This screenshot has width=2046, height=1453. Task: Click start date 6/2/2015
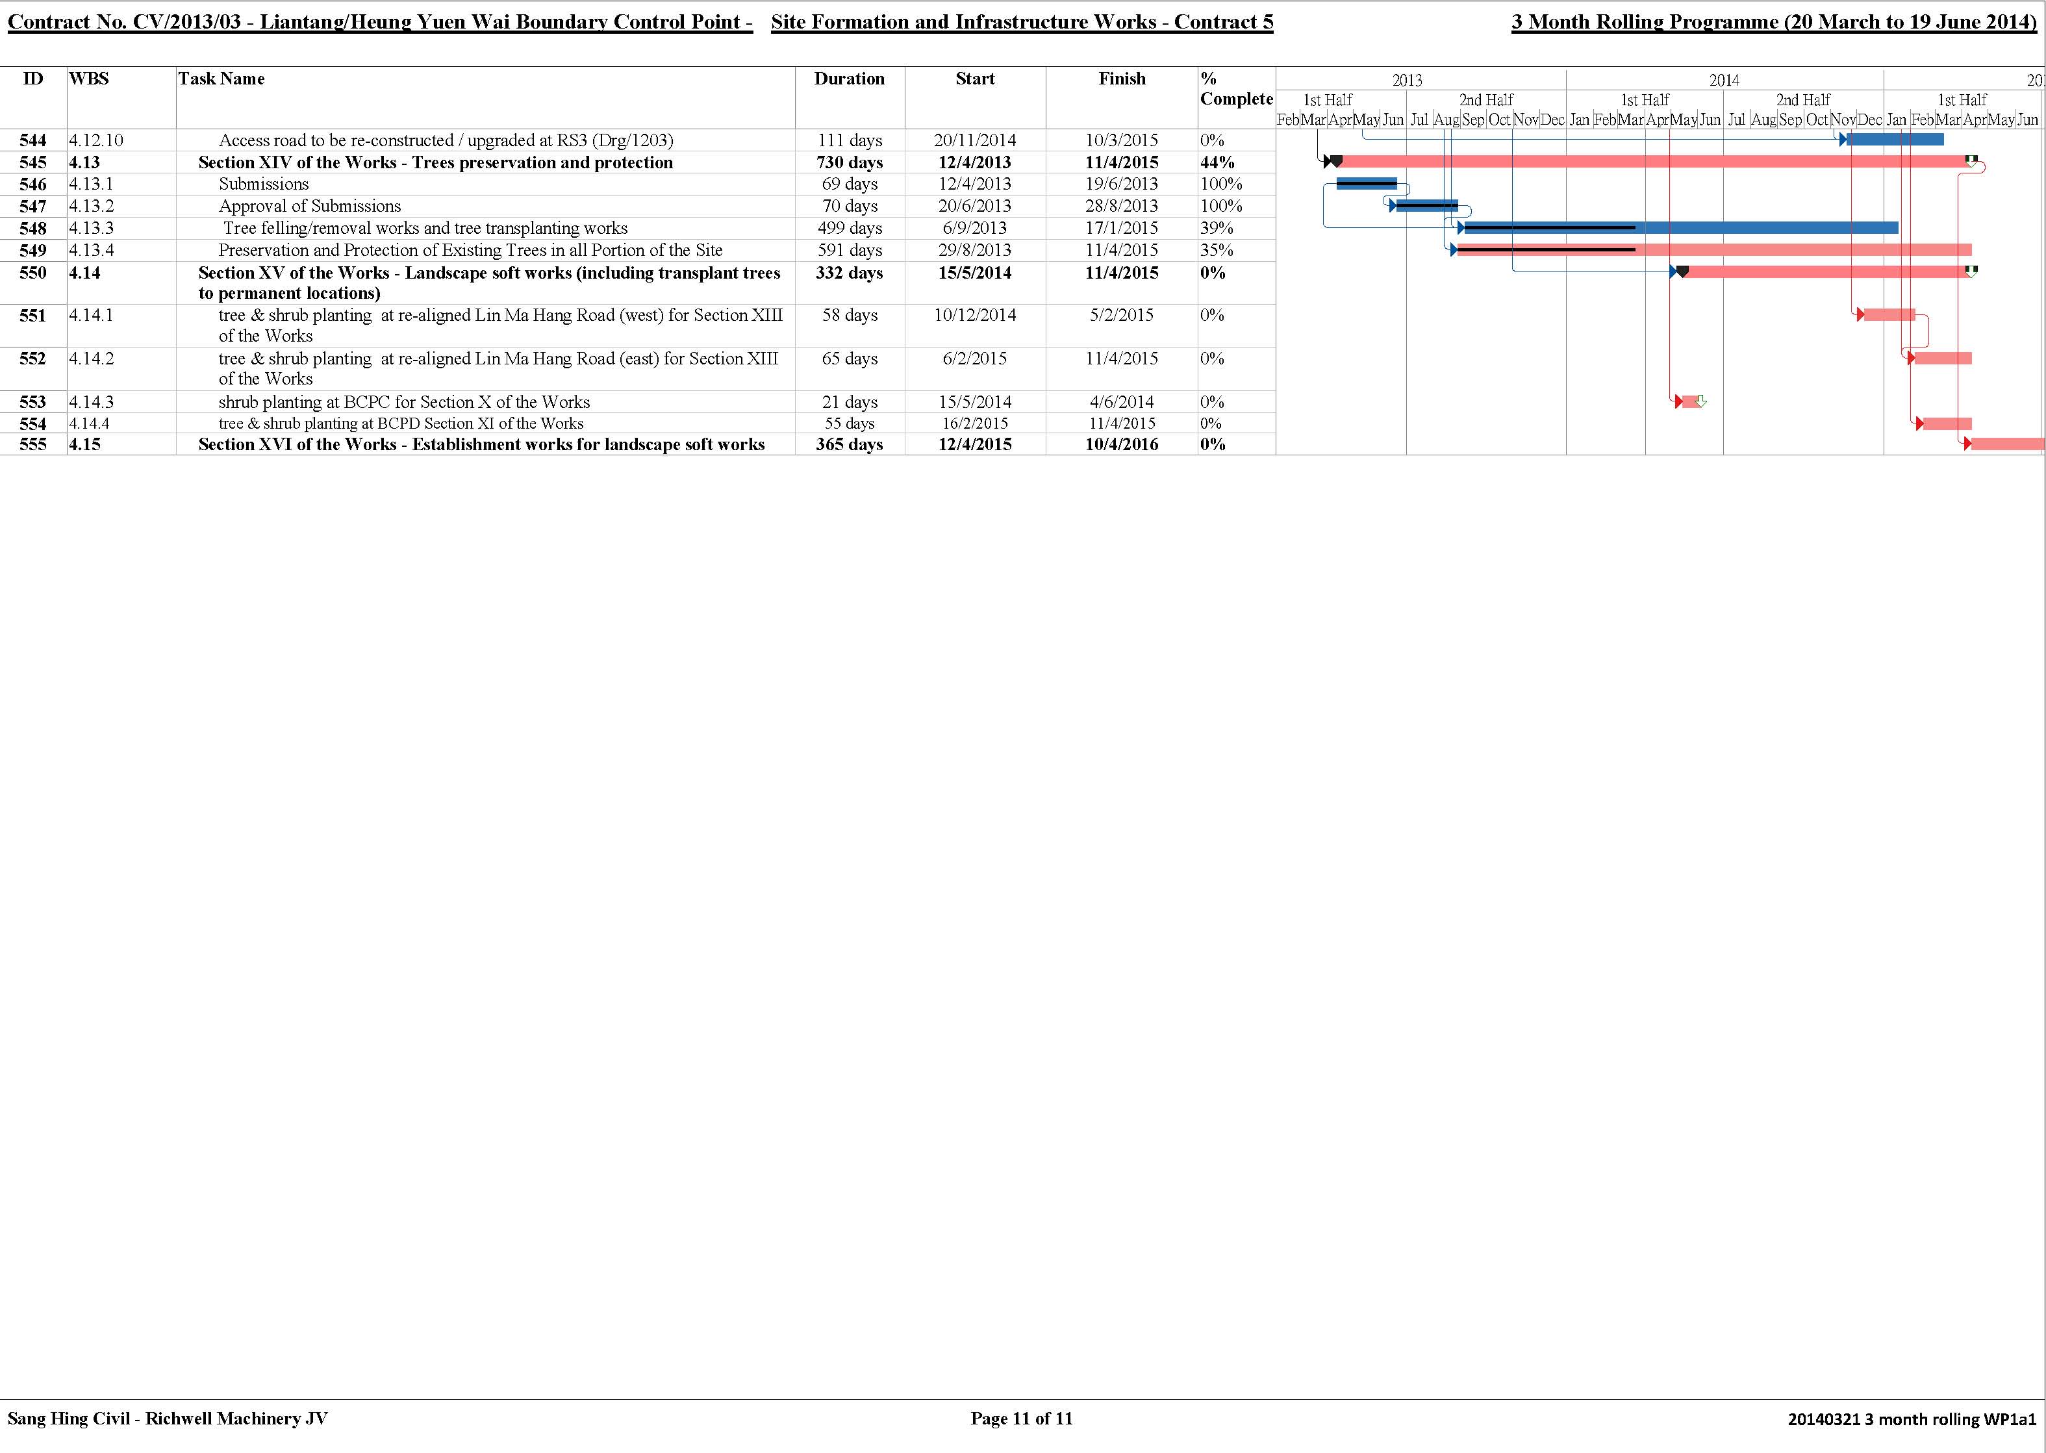click(974, 358)
